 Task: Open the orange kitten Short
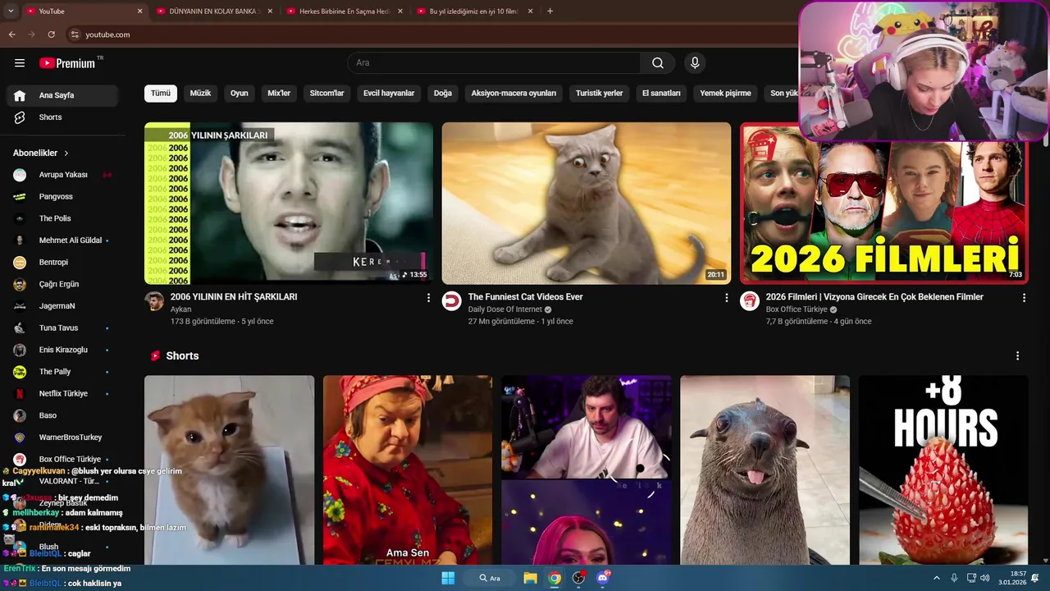(x=229, y=470)
